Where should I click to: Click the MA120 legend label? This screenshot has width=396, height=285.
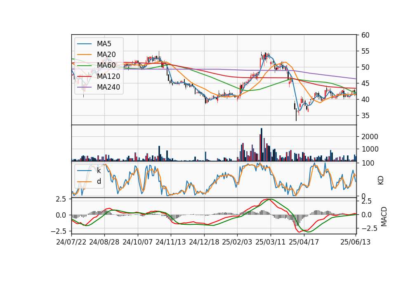[108, 76]
